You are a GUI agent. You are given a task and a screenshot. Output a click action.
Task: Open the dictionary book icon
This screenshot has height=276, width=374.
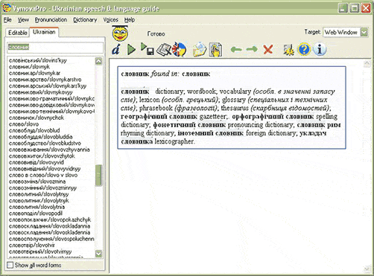click(164, 49)
